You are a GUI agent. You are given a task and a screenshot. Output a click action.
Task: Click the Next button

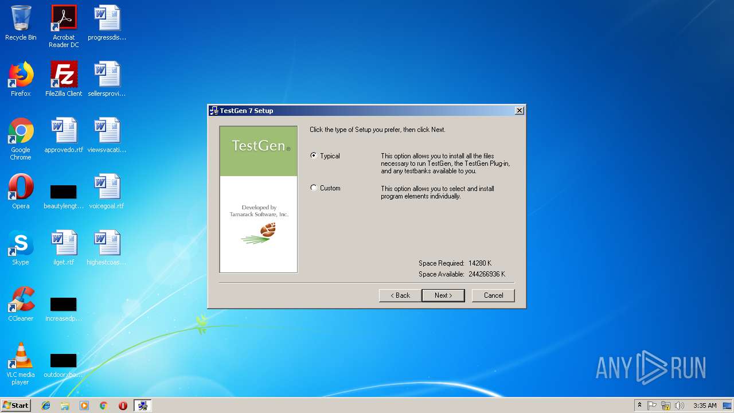point(443,295)
